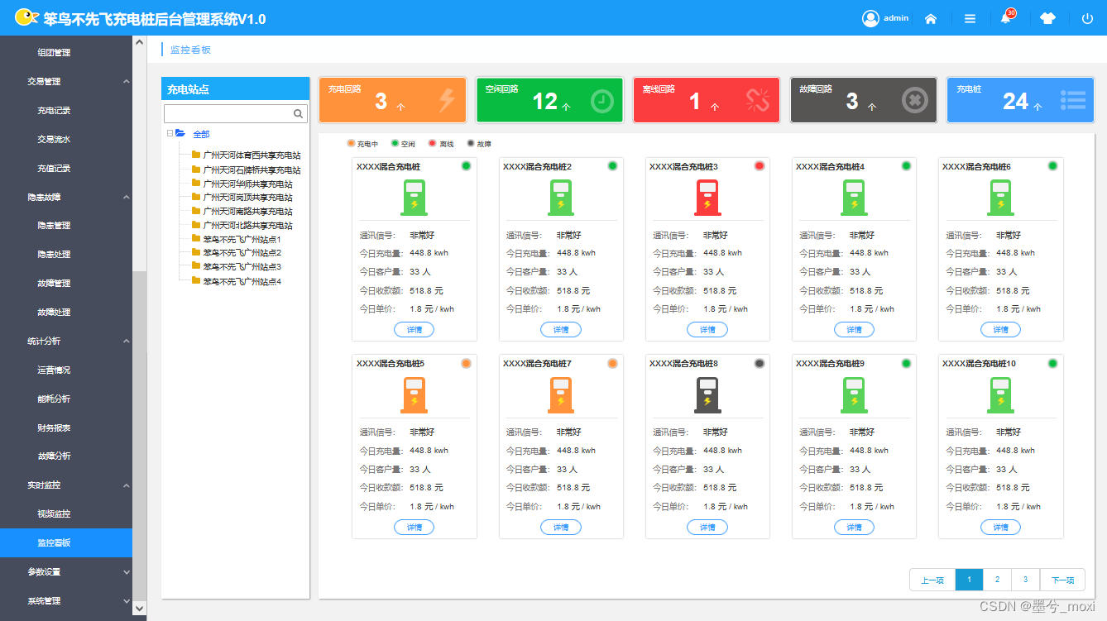Click the search magnifier in station panel
The height and width of the screenshot is (621, 1107).
point(299,113)
